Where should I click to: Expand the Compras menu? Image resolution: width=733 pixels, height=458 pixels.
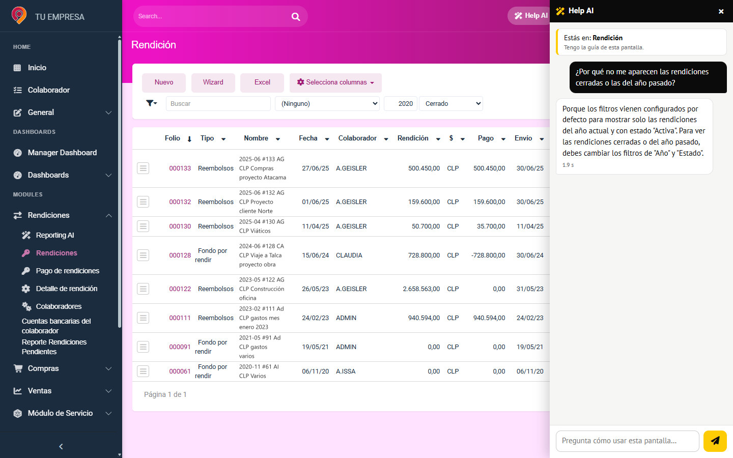tap(61, 368)
